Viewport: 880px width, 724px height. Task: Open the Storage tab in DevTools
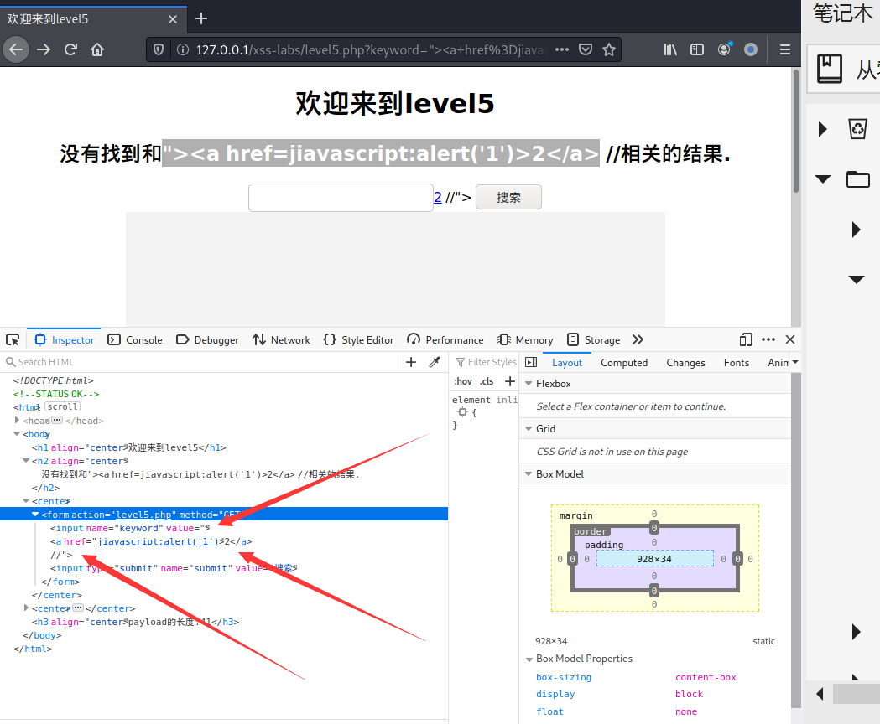tap(601, 339)
